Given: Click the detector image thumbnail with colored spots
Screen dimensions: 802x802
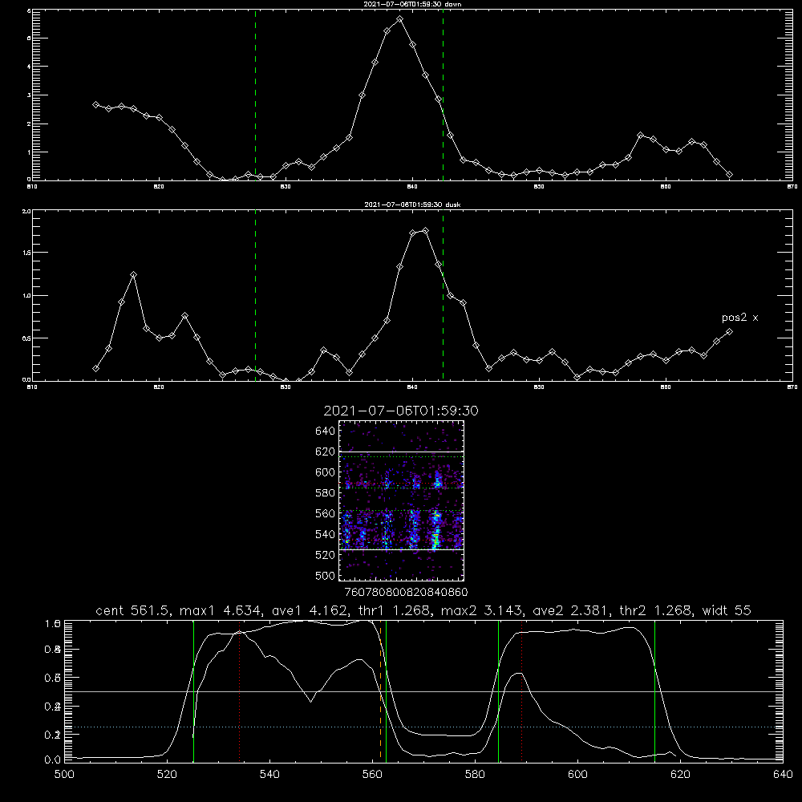Looking at the screenshot, I should tap(402, 500).
